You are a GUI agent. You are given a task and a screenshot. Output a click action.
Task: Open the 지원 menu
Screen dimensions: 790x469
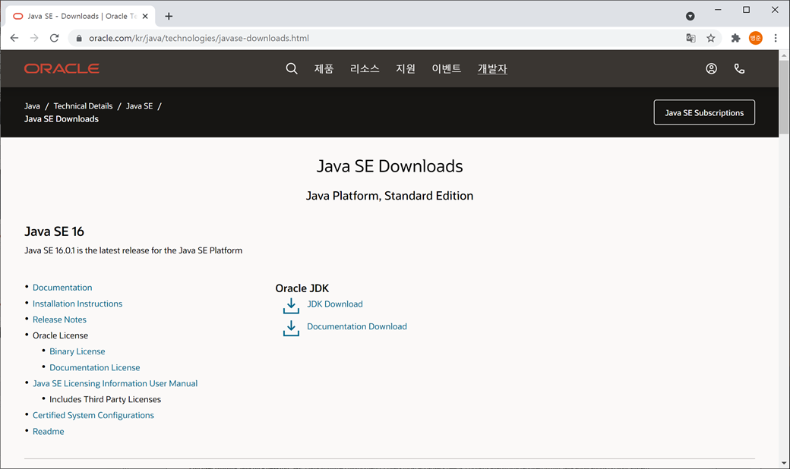[406, 68]
